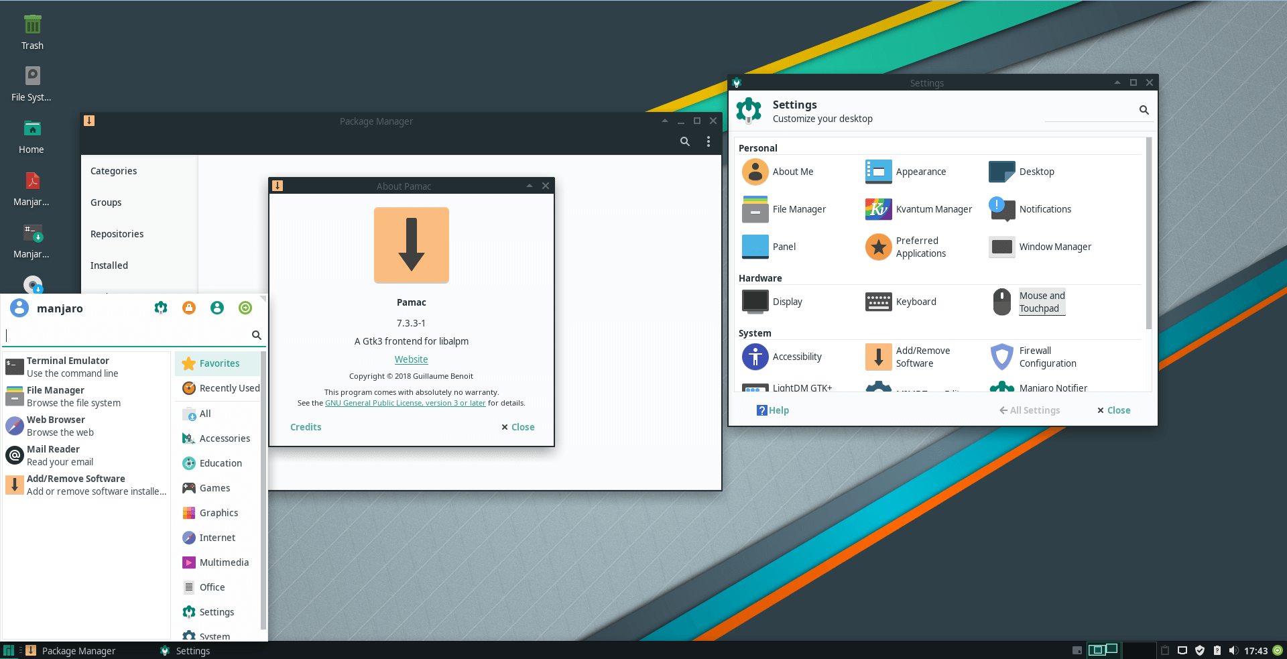Open Firewall Configuration settings
Viewport: 1287px width, 659px height.
pos(1033,357)
